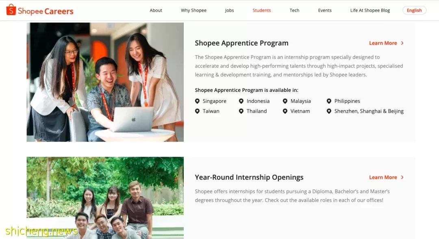Go to the Students nav tab
Viewport: 439px width, 239px height.
click(262, 10)
